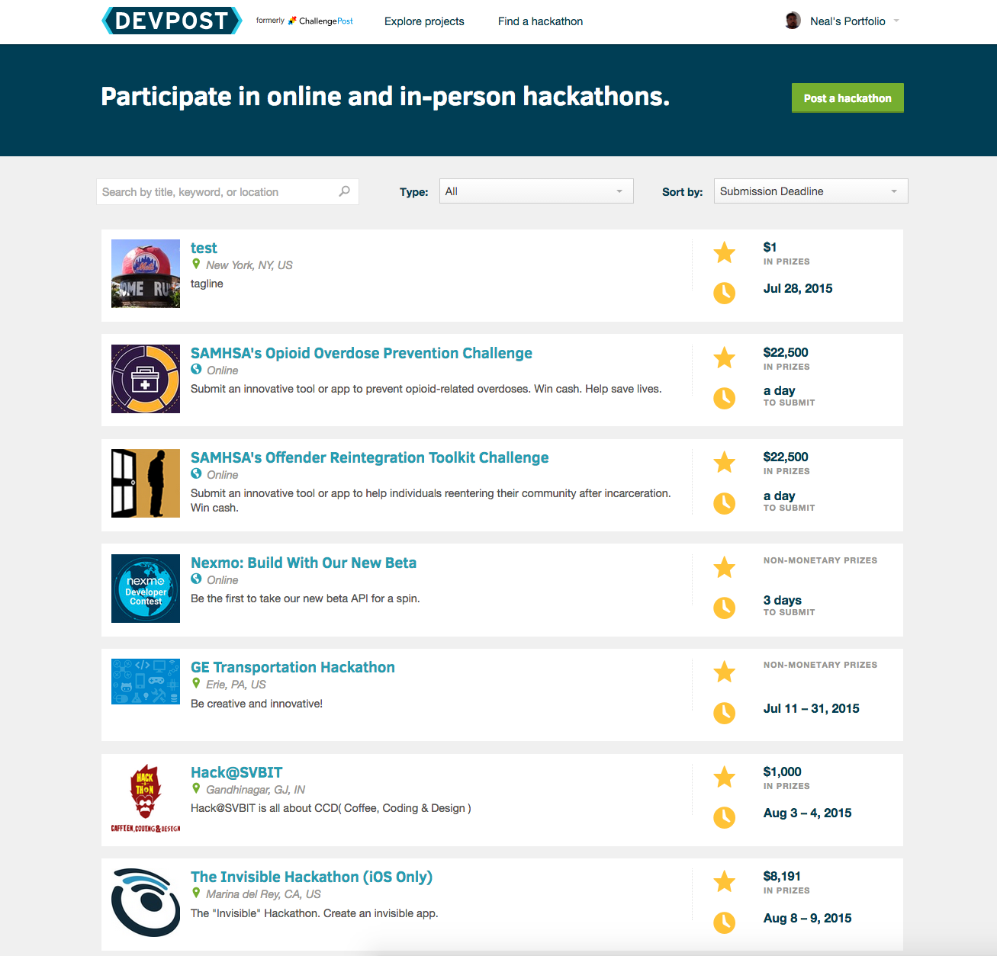Click the star icon for test hackathon
The height and width of the screenshot is (956, 997).
[x=724, y=252]
